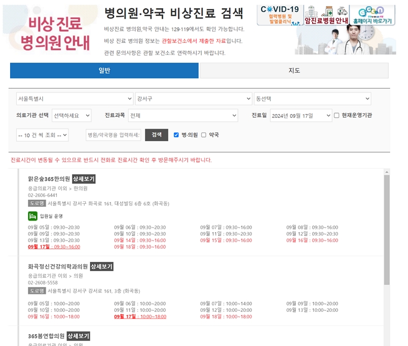Click 09월 07일 : 10:00~14:00 entry
Image resolution: width=408 pixels, height=346 pixels.
click(226, 304)
